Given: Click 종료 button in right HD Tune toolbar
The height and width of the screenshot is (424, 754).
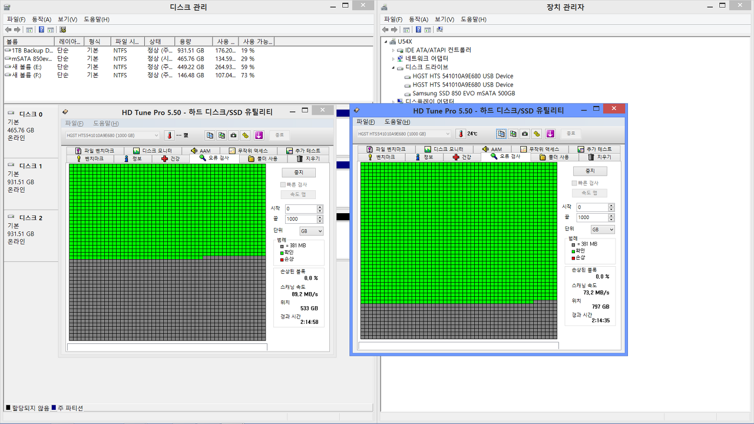Looking at the screenshot, I should [571, 134].
